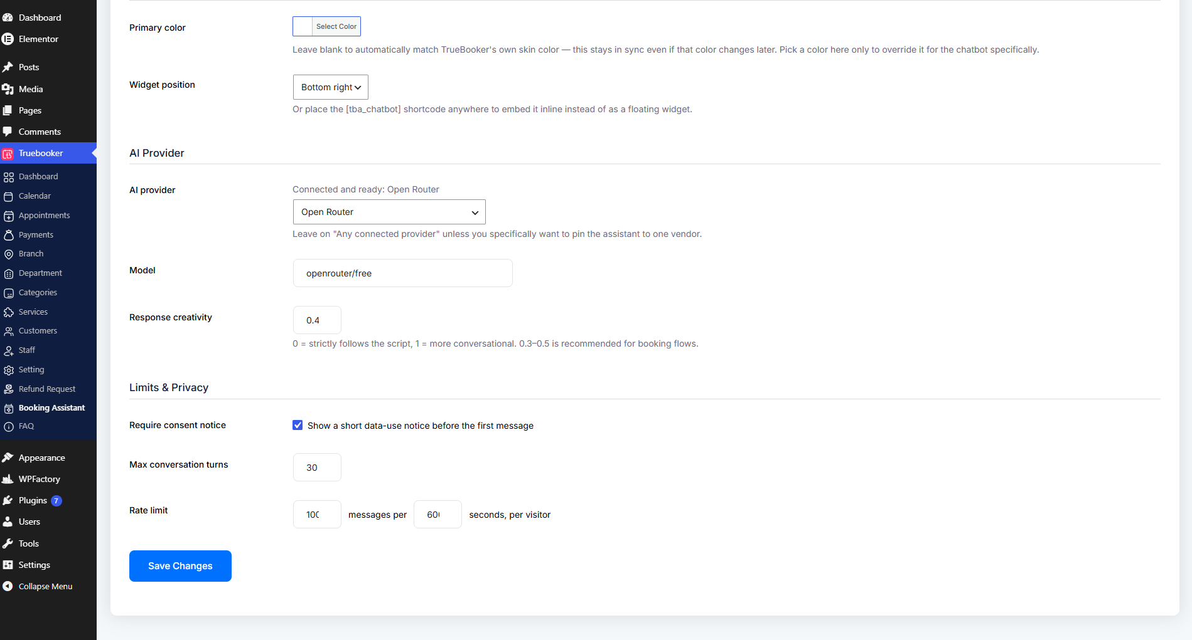Viewport: 1192px width, 640px height.
Task: Click the Plugins plug icon
Action: click(x=8, y=500)
